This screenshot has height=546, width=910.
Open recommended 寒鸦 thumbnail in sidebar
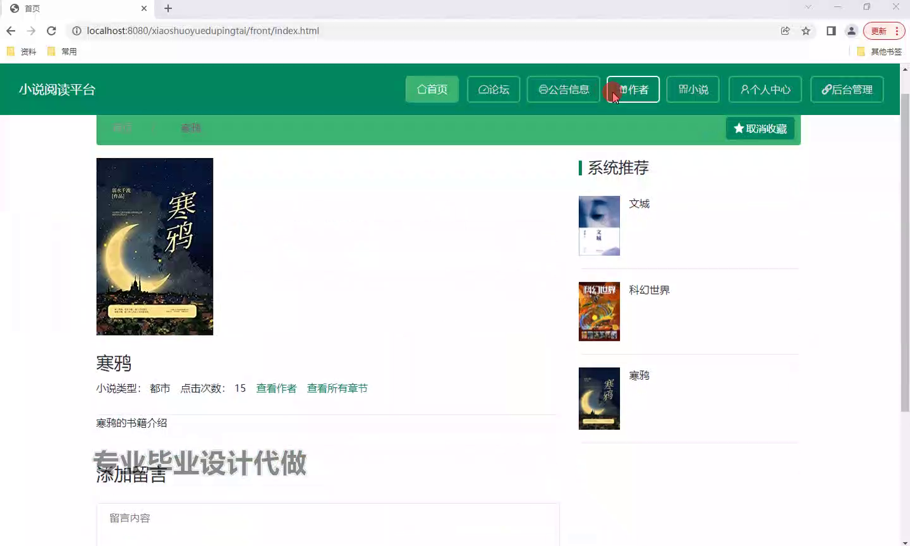[599, 399]
